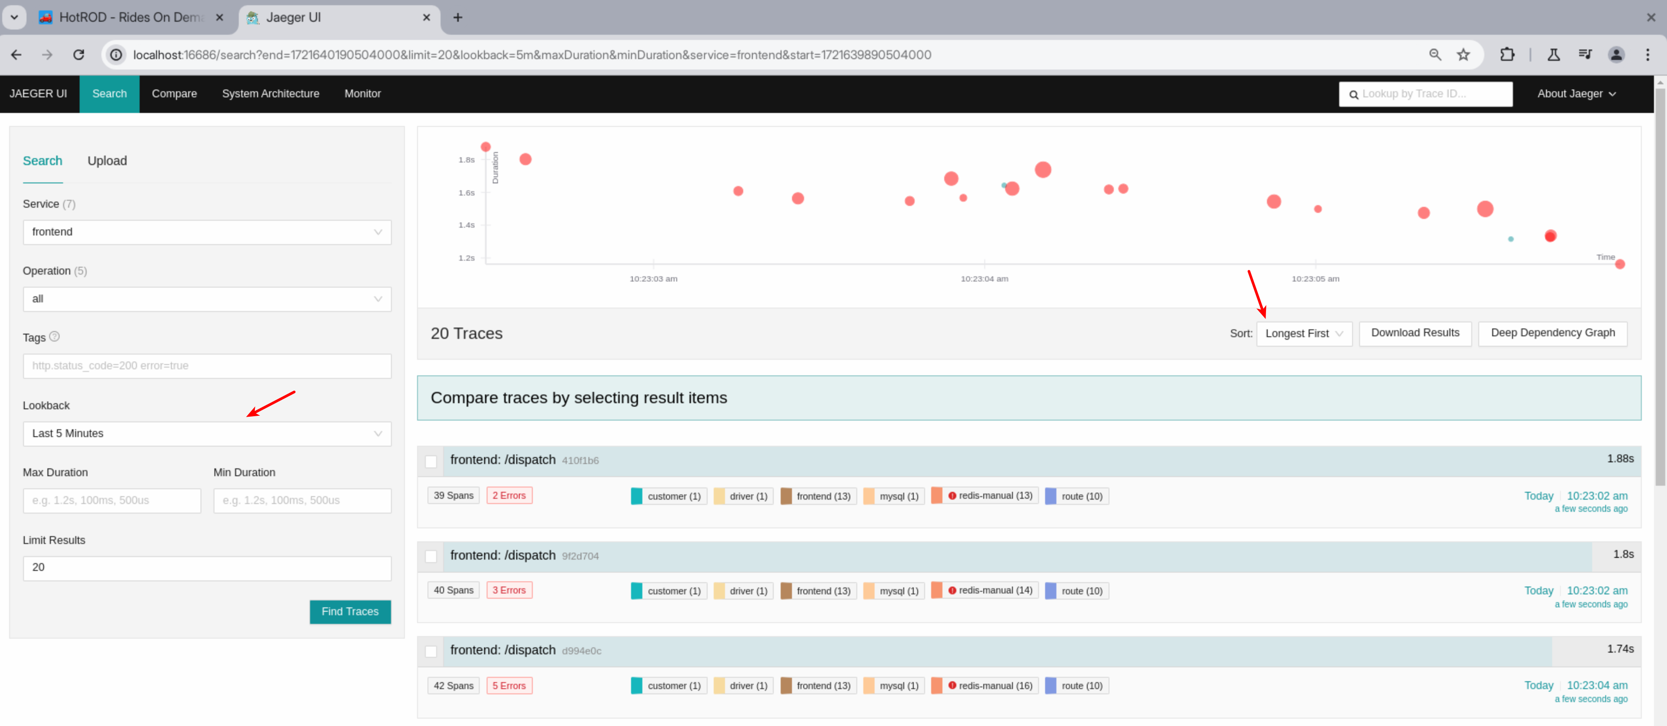The image size is (1667, 726).
Task: Open System Architecture in the nav bar
Action: [270, 94]
